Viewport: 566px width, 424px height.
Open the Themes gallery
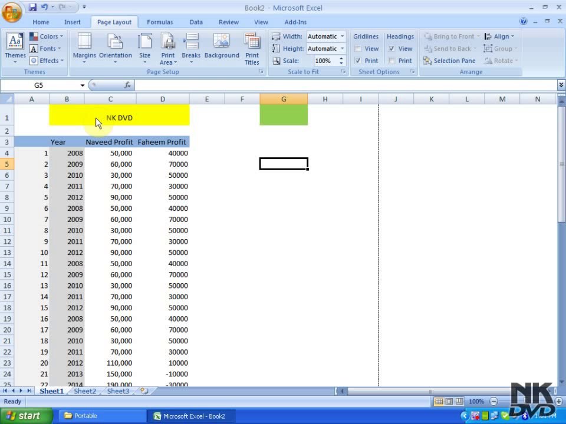pos(15,49)
